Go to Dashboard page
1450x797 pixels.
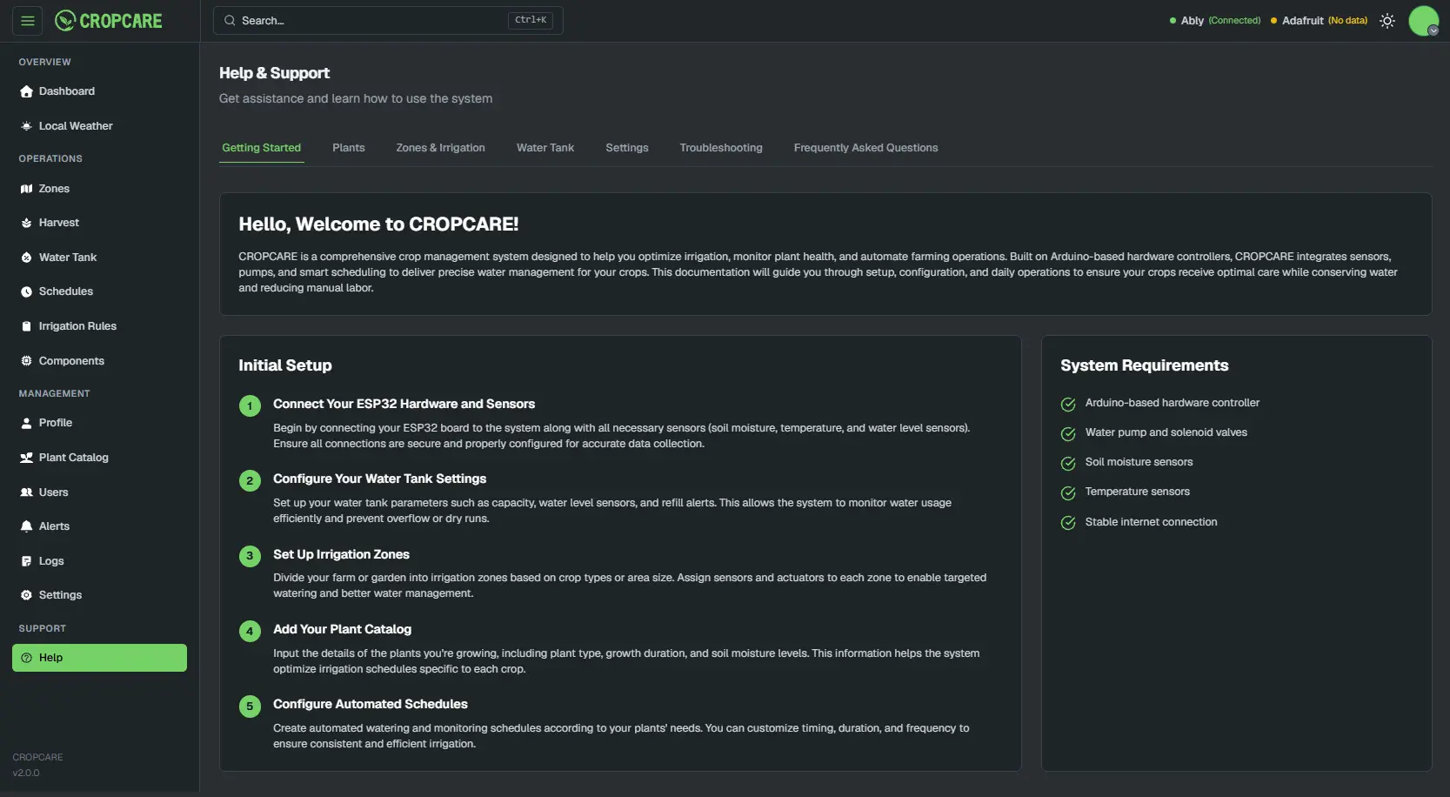99,91
